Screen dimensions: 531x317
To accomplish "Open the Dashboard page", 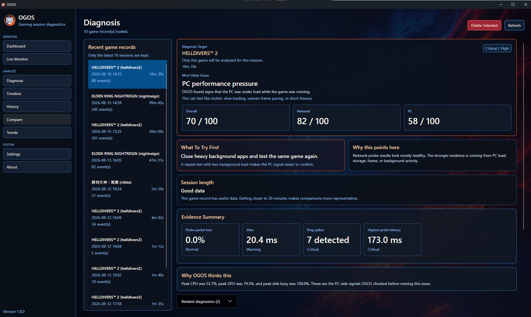I will [37, 46].
